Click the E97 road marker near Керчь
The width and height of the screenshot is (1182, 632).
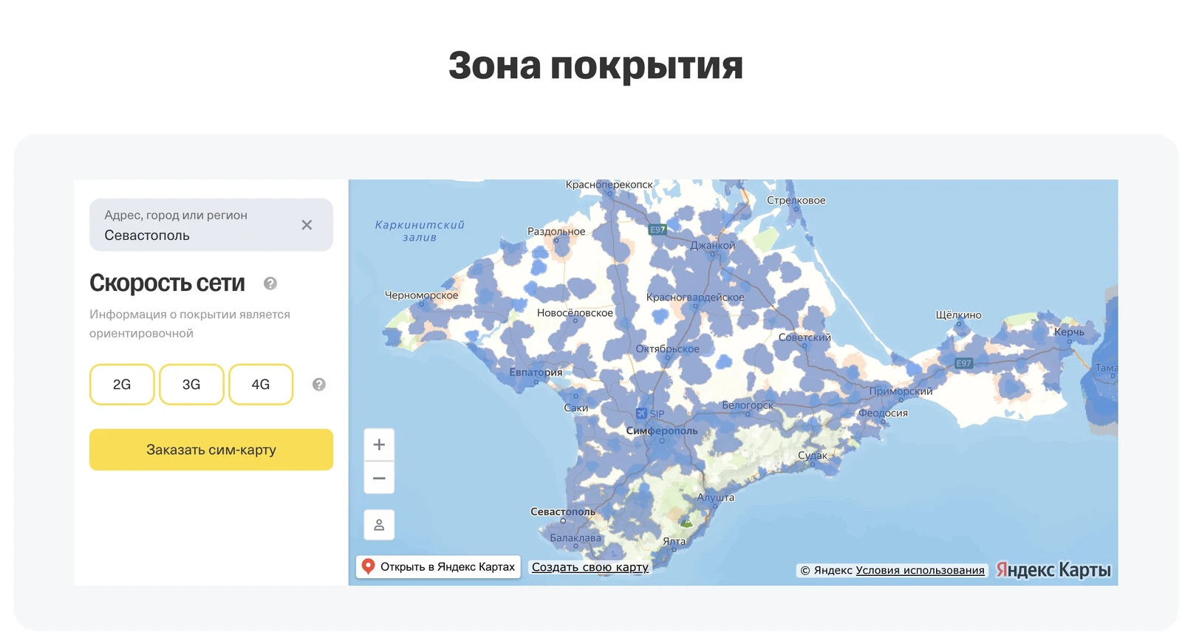tap(963, 363)
